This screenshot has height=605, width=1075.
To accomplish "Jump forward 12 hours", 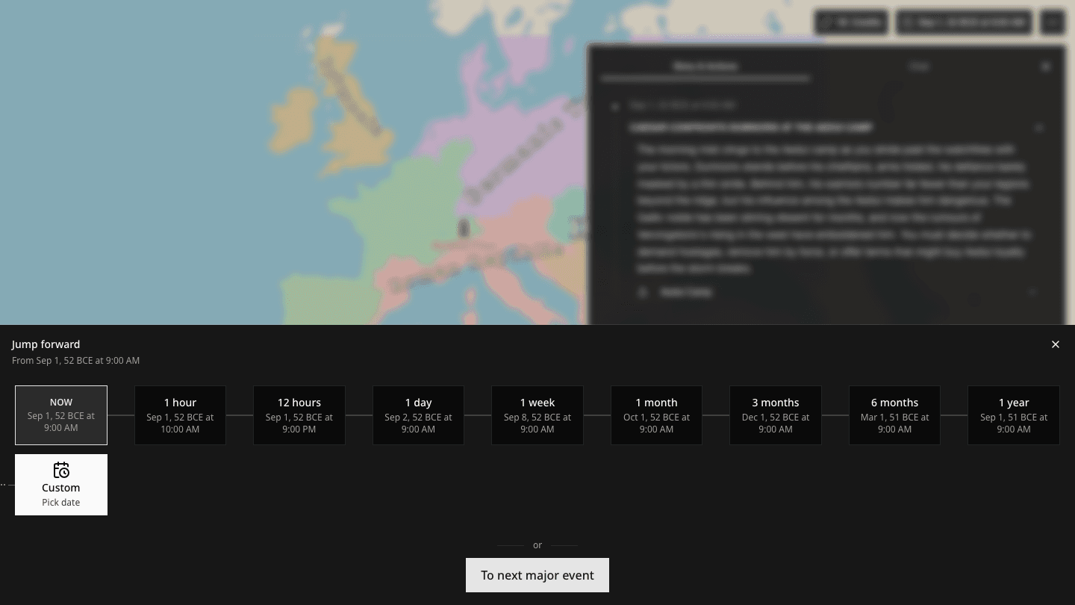I will click(299, 415).
